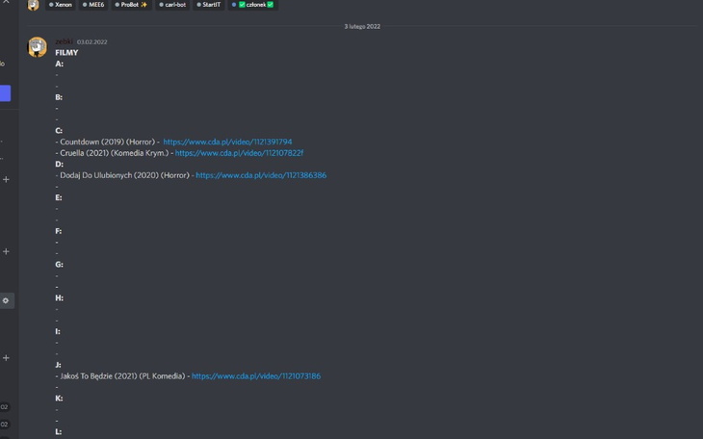The height and width of the screenshot is (439, 703).
Task: Click 'Dodaj Do Ulubionych (2020) (Horror)' text
Action: (x=124, y=175)
